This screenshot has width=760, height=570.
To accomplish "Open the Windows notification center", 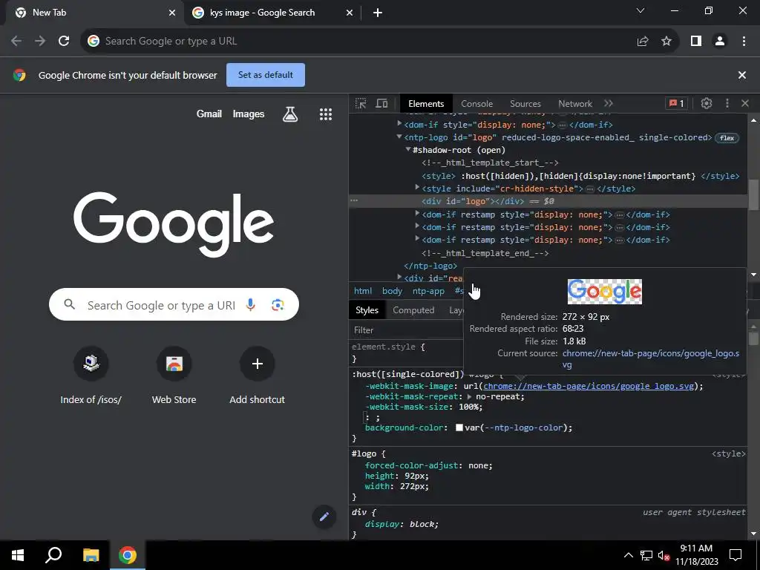I will (736, 555).
